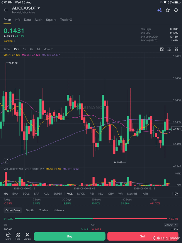Image resolution: width=182 pixels, height=243 pixels.
Task: Tap the 1 Year -61.70% performance
Action: tap(155, 201)
